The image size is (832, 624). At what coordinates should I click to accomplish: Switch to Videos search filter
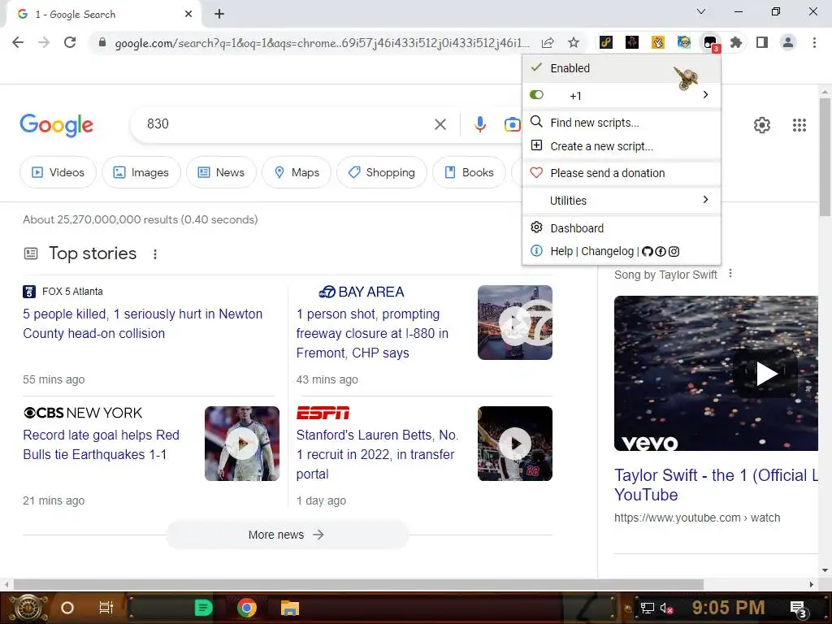[58, 172]
